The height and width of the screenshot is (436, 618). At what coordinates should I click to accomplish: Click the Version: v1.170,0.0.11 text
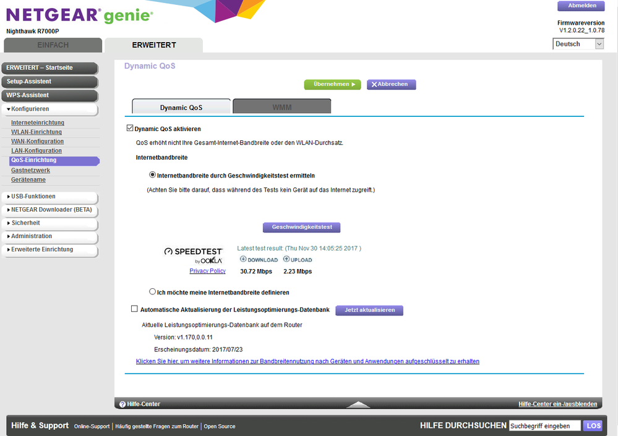click(x=183, y=337)
